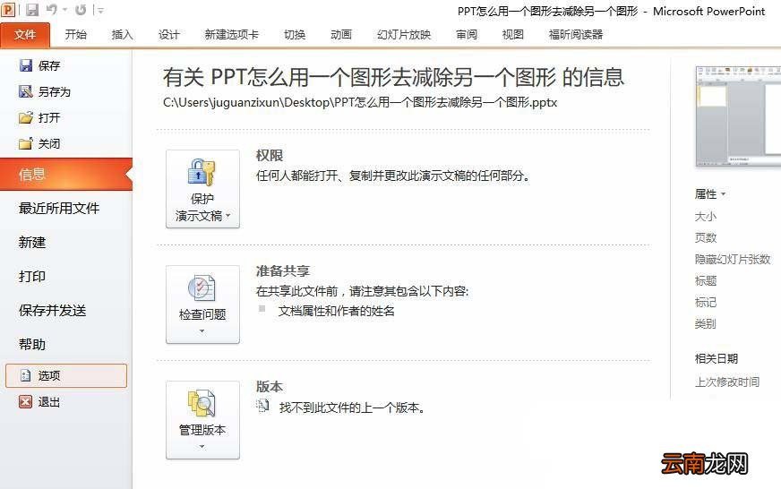Click the 权限 heading text
Image resolution: width=781 pixels, height=489 pixels.
270,155
